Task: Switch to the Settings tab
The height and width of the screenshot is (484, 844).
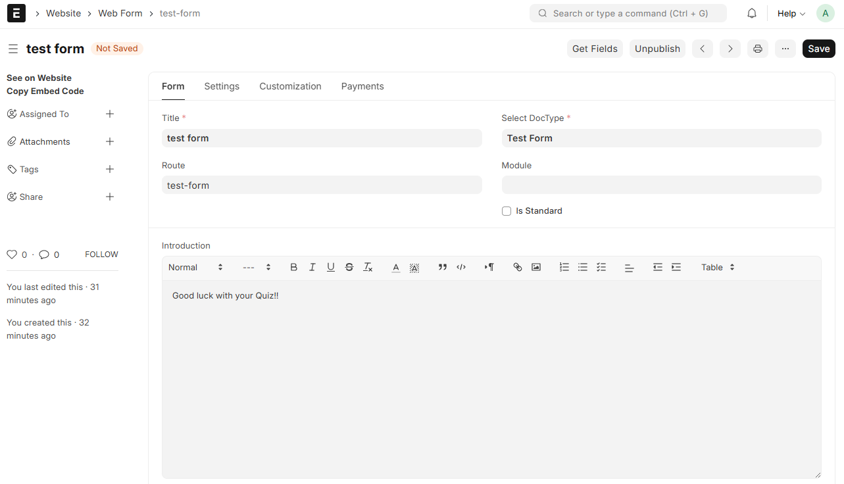Action: pos(222,86)
